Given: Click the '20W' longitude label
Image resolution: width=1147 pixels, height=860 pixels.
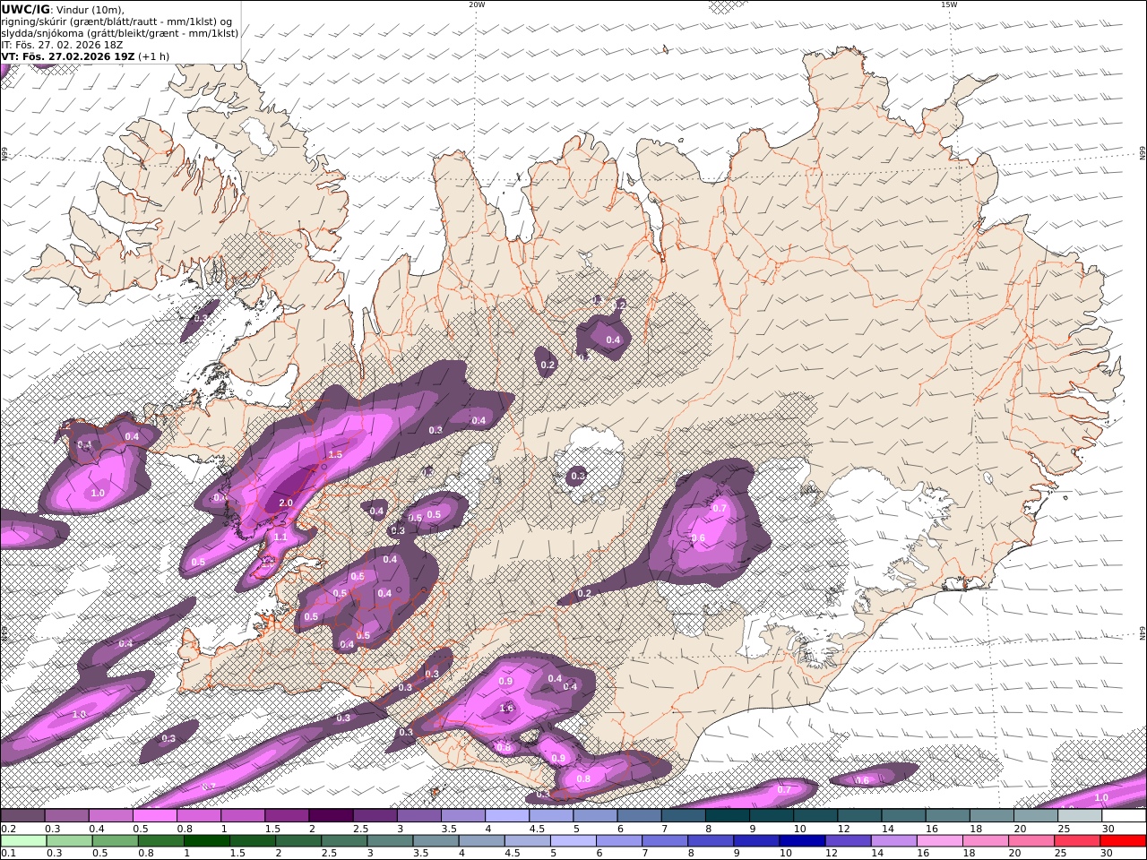Looking at the screenshot, I should [x=477, y=4].
